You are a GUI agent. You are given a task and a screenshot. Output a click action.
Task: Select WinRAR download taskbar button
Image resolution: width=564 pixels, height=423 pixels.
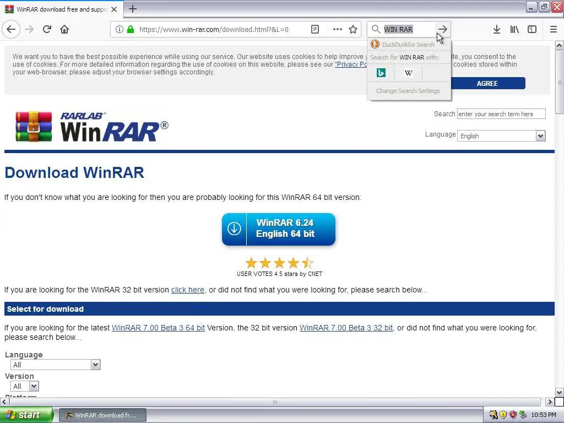(102, 415)
